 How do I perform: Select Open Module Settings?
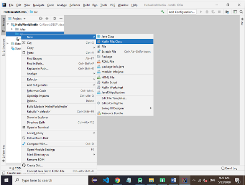(x=59, y=150)
